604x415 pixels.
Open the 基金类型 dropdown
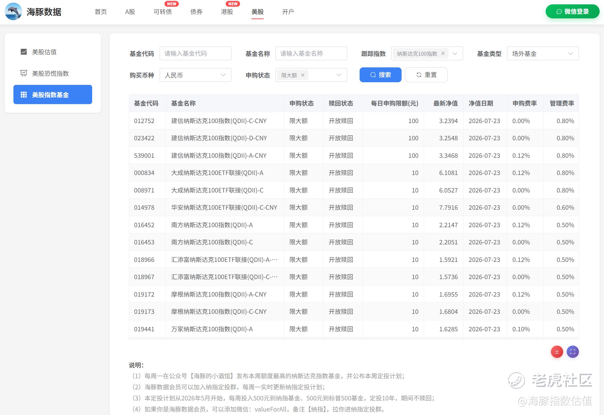click(543, 53)
